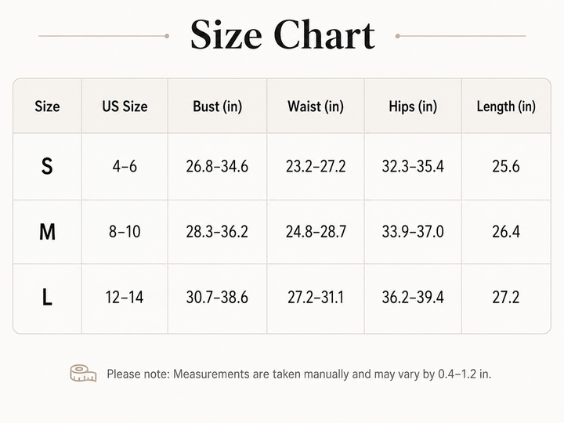Image resolution: width=564 pixels, height=423 pixels.
Task: Select the Size column header
Action: tap(47, 107)
